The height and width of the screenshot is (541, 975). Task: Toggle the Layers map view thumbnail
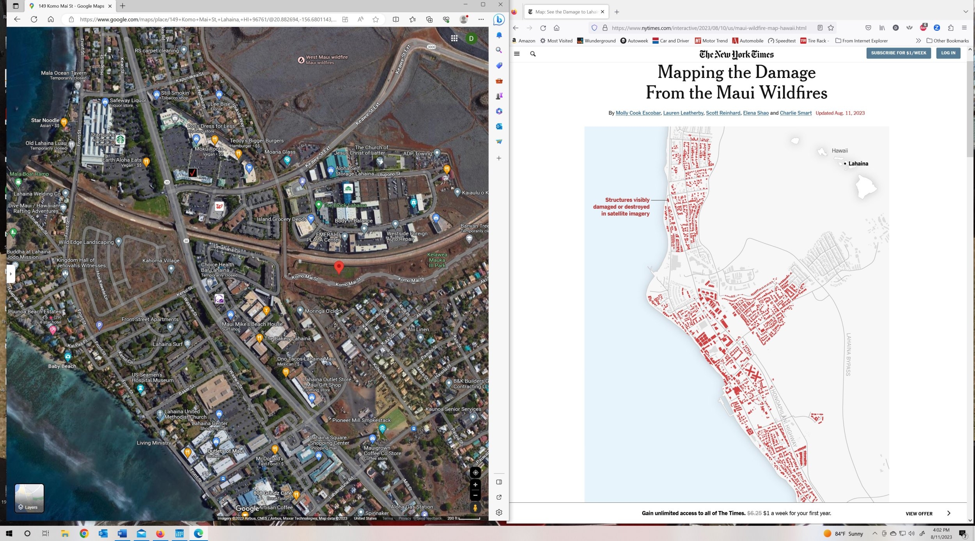pos(29,498)
